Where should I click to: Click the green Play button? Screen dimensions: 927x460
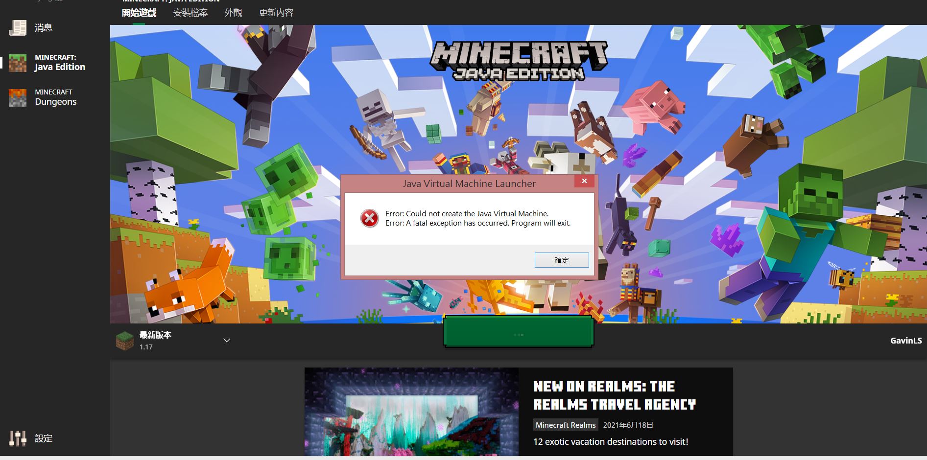pyautogui.click(x=519, y=332)
